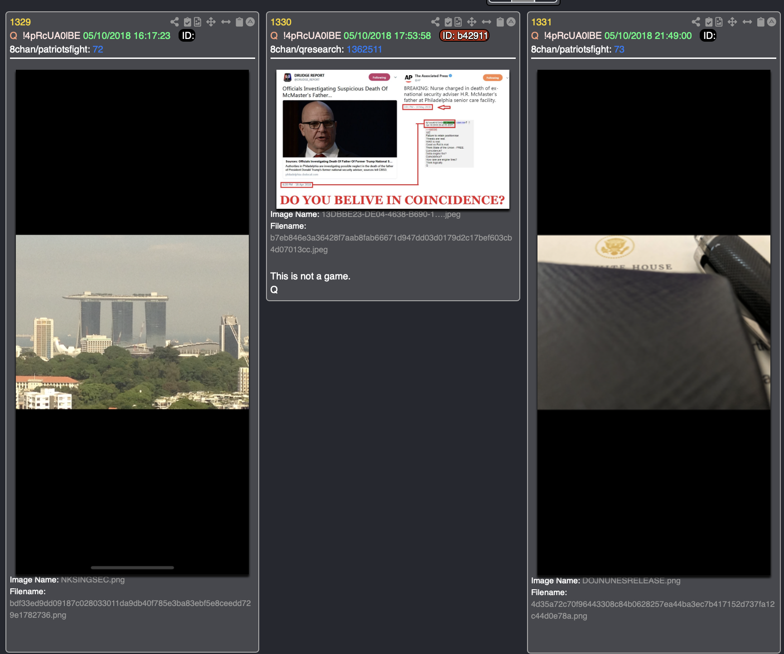Click the empty ID badge on post 1329
Viewport: 784px width, 654px height.
click(187, 36)
